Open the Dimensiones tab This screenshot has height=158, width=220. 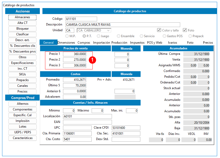click(x=66, y=43)
